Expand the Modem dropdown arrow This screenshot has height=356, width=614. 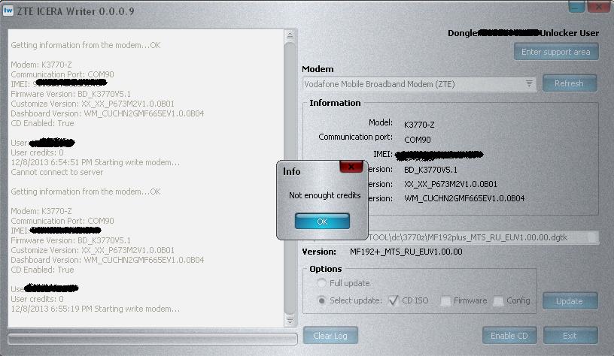pyautogui.click(x=529, y=84)
